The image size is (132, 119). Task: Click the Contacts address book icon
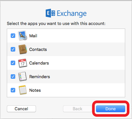pyautogui.click(x=23, y=49)
